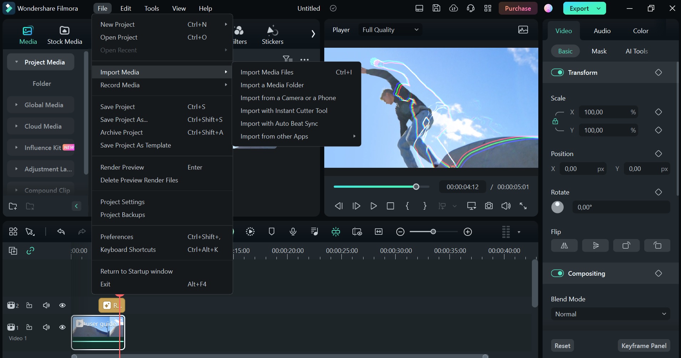
Task: Click the Color tab
Action: [641, 31]
